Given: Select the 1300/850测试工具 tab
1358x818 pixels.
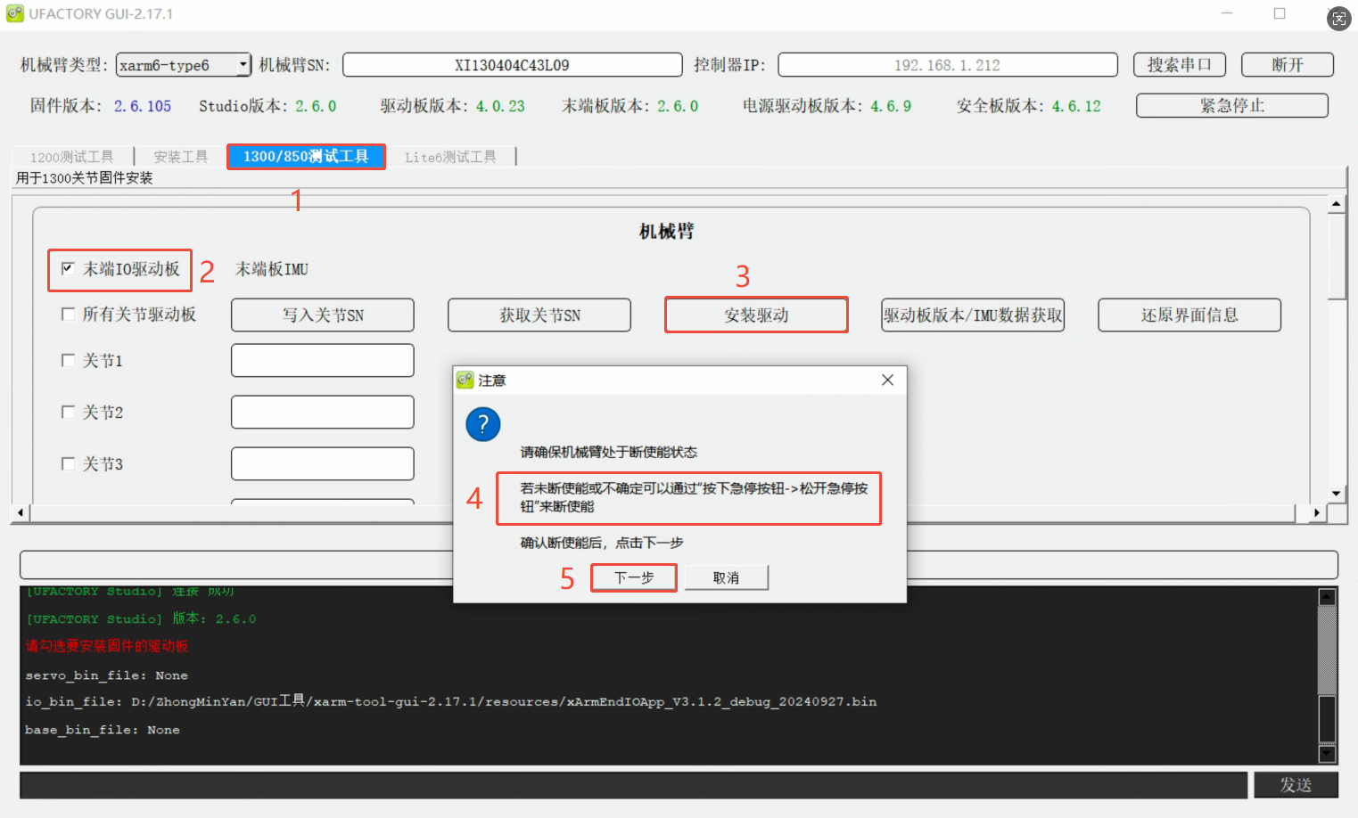Looking at the screenshot, I should pyautogui.click(x=306, y=156).
